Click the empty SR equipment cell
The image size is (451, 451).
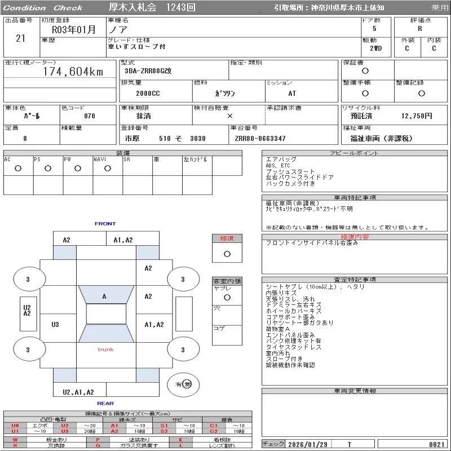138,166
